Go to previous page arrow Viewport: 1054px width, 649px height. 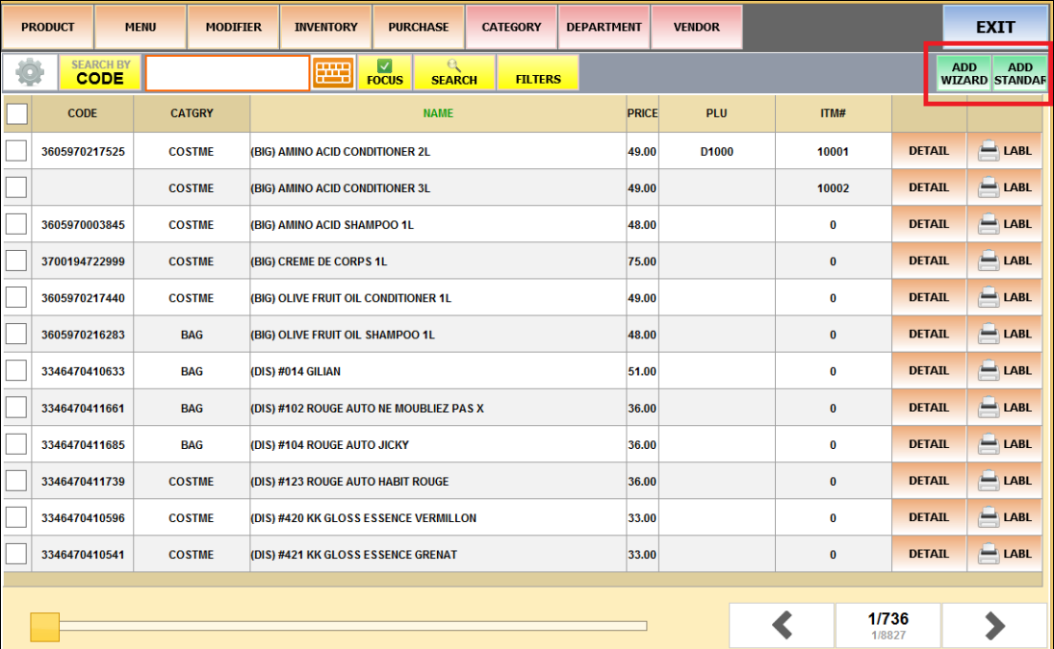(782, 626)
